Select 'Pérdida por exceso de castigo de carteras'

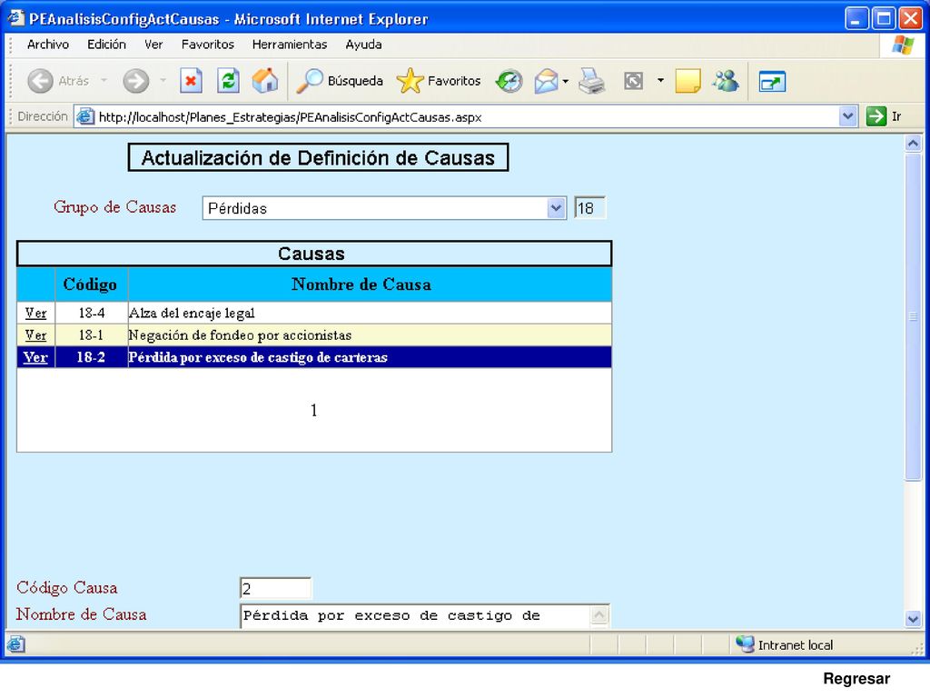370,357
